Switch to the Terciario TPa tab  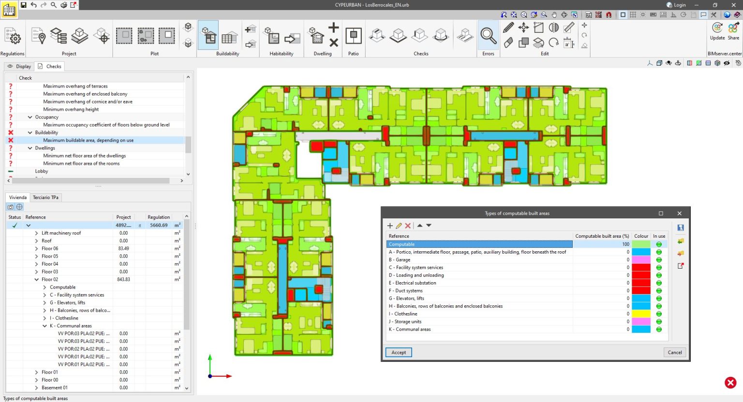tap(45, 197)
